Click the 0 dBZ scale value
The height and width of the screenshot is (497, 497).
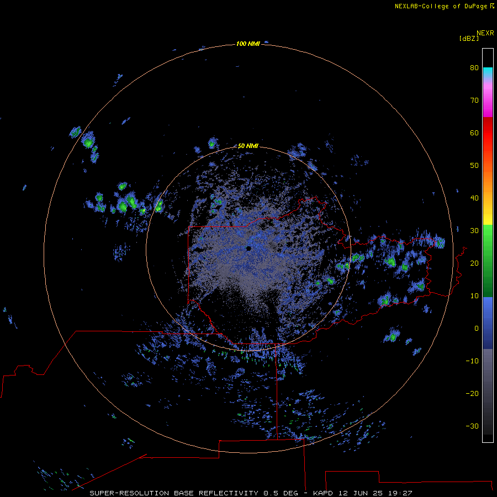point(477,329)
